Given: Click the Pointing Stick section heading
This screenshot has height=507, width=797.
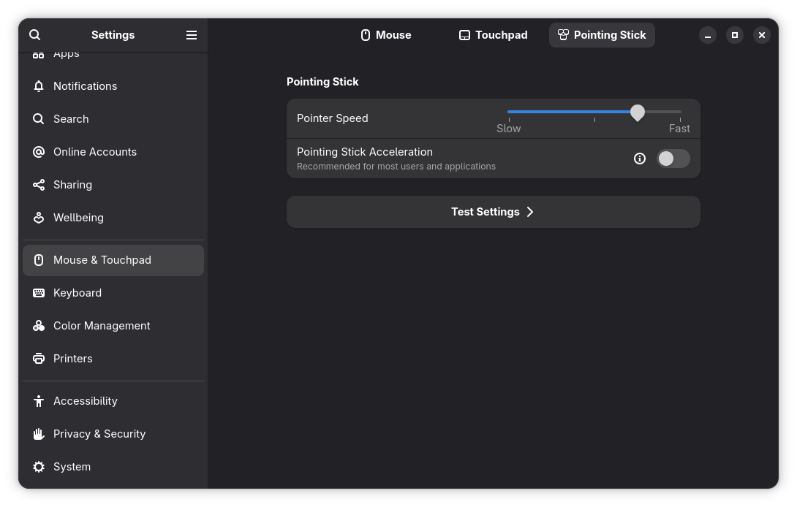Looking at the screenshot, I should coord(322,82).
